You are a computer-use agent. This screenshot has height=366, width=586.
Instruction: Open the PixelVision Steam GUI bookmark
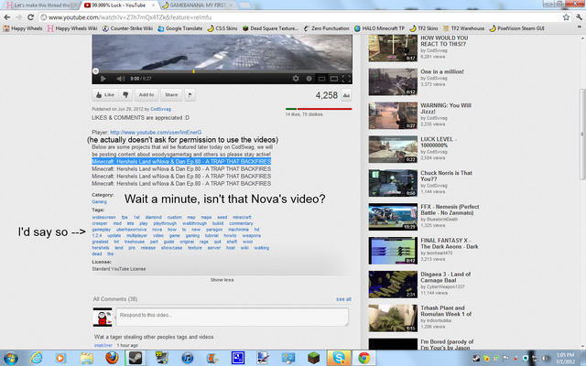(x=516, y=28)
